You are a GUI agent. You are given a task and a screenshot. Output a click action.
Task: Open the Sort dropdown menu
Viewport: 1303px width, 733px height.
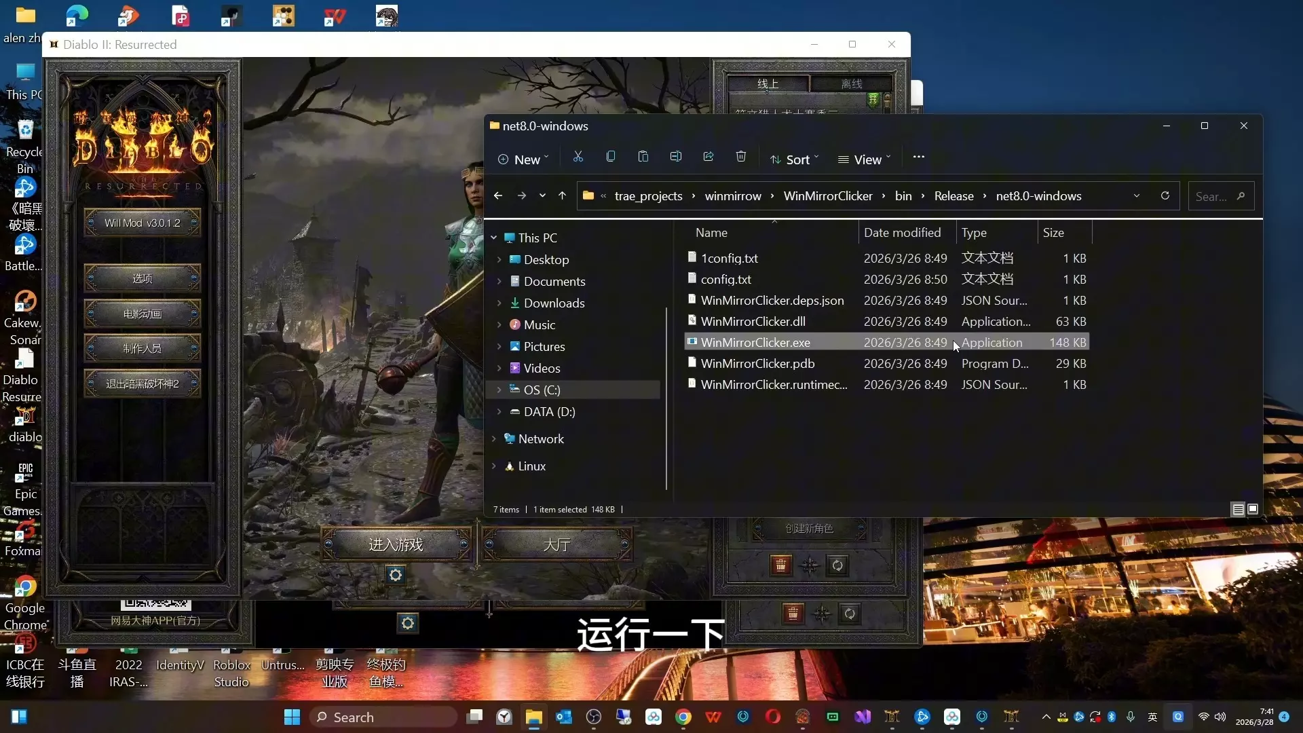tap(795, 159)
